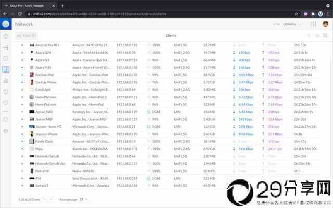Click the purple browser extension icon
The image size is (333, 208).
(x=305, y=14)
